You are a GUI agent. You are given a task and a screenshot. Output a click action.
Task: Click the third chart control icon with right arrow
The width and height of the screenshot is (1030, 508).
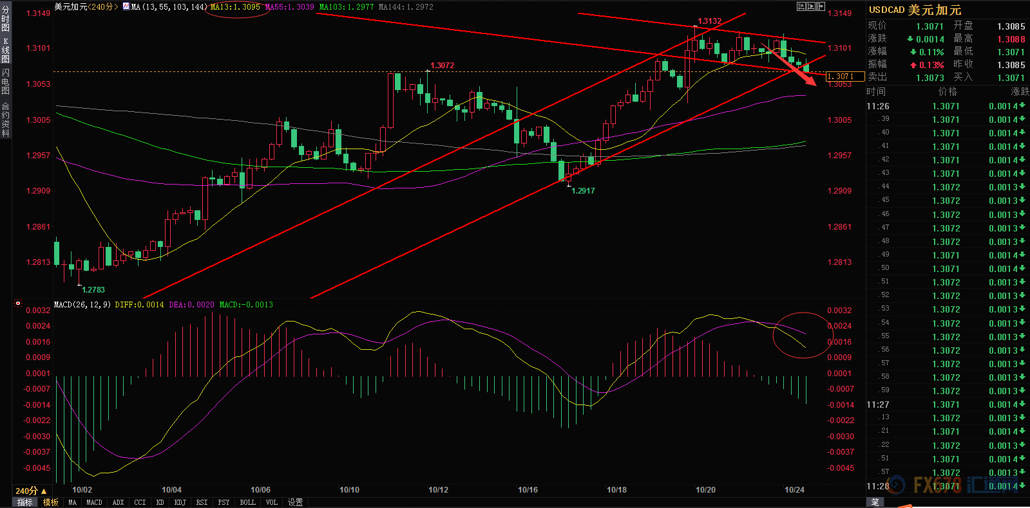tap(821, 6)
